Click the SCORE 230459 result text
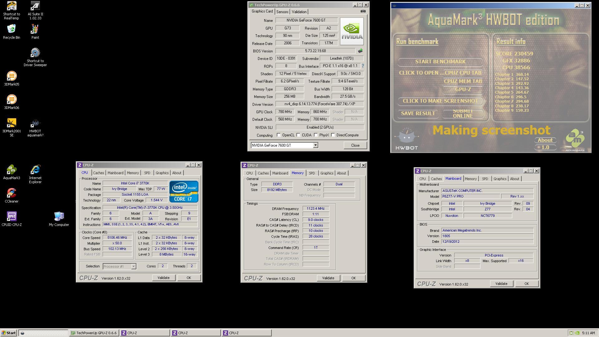Viewport: 599px width, 337px height. (x=514, y=54)
